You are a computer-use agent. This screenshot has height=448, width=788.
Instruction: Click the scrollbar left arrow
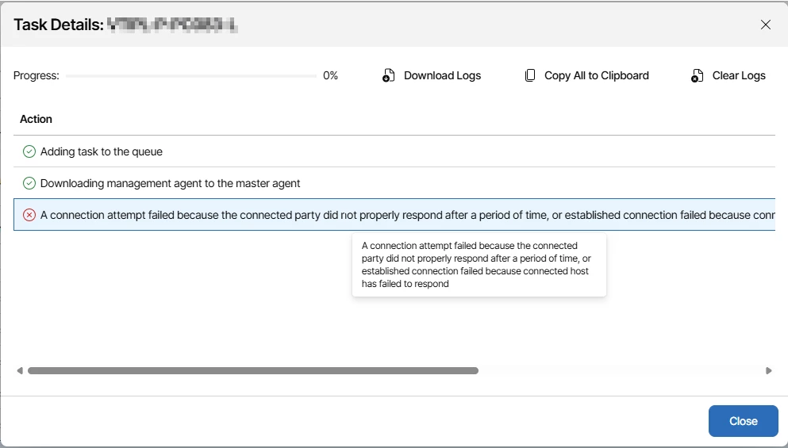tap(20, 370)
